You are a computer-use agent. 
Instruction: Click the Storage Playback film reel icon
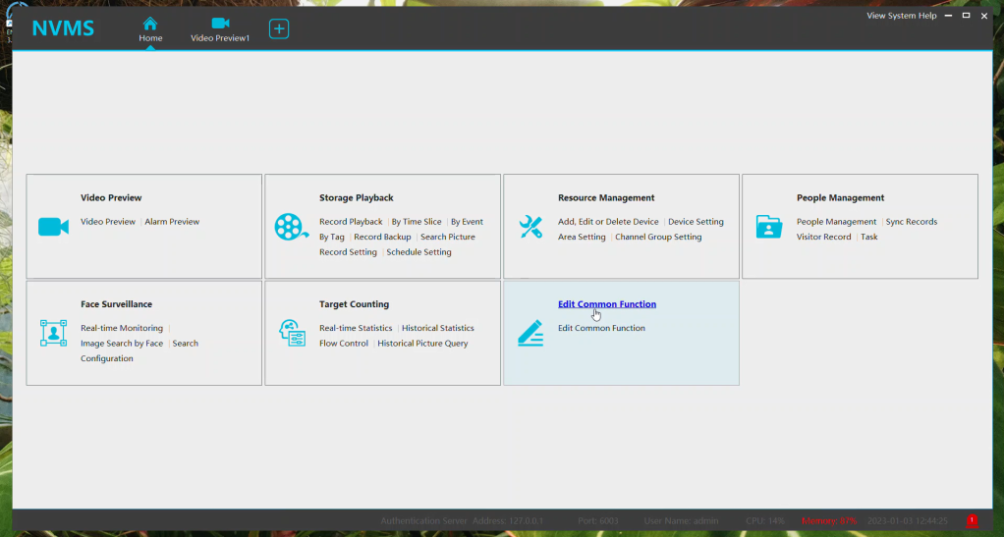click(291, 227)
